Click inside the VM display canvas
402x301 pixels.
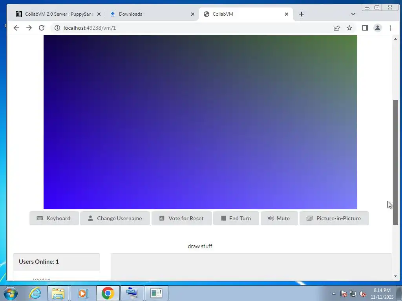pyautogui.click(x=200, y=122)
